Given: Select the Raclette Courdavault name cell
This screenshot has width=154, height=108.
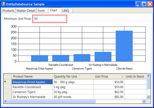Looking at the screenshot, I should click(32, 87).
